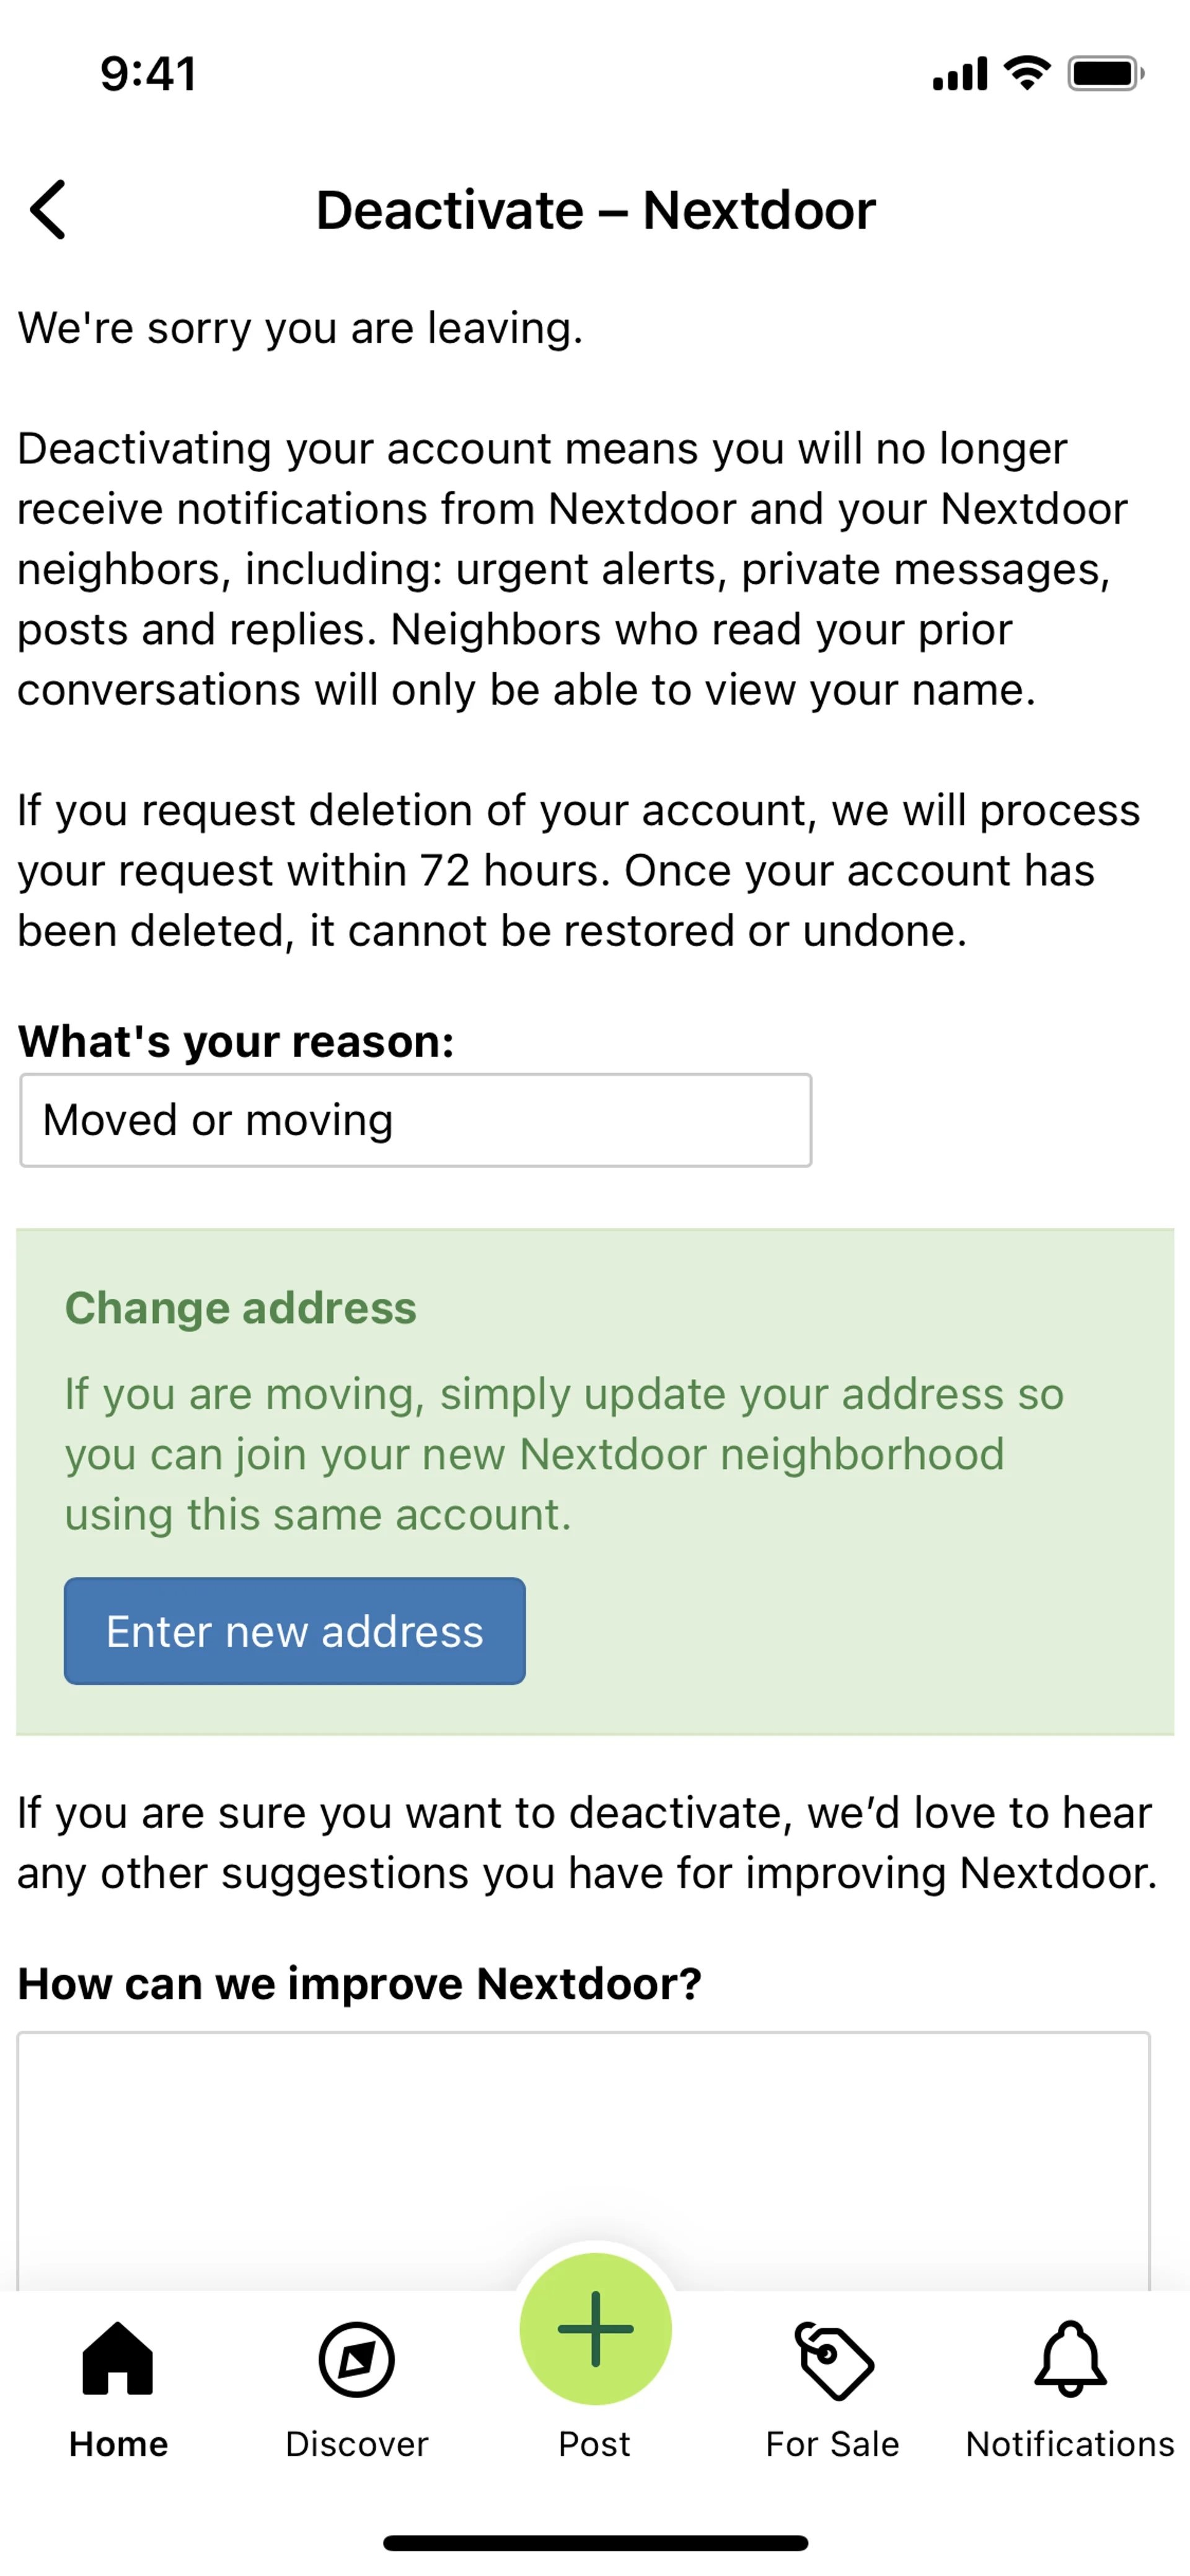1190x2576 pixels.
Task: Open the "Moved or moving" reason dropdown
Action: tap(415, 1120)
